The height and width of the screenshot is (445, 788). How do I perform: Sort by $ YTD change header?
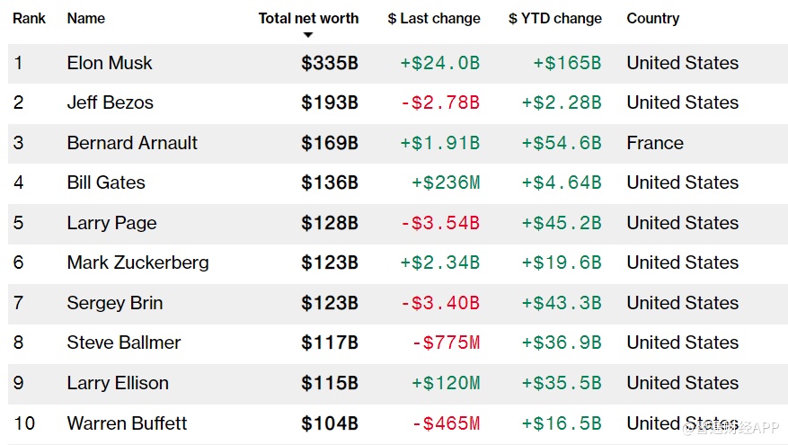pos(555,18)
